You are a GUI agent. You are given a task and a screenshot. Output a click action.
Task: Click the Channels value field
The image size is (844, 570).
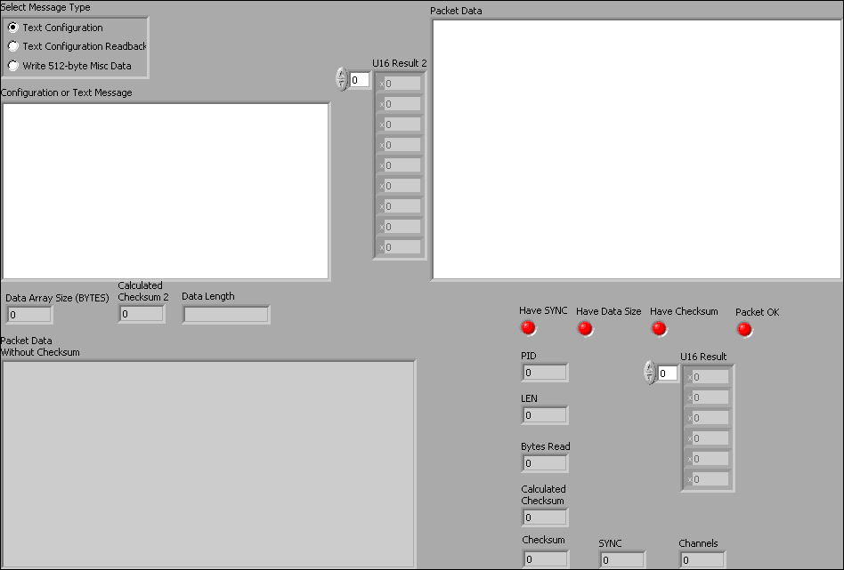point(702,560)
